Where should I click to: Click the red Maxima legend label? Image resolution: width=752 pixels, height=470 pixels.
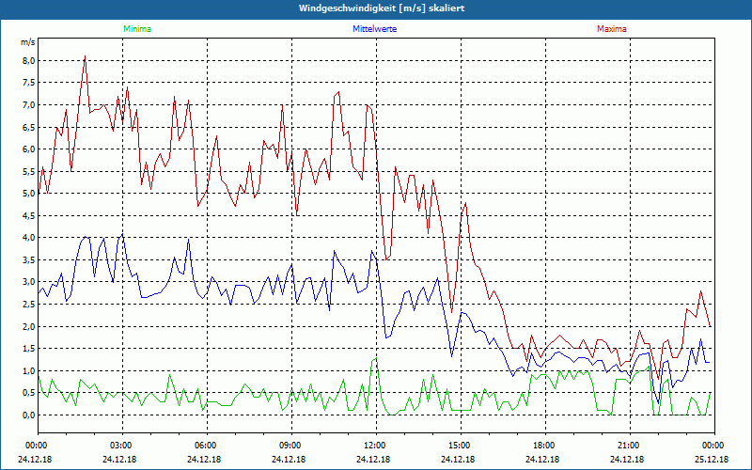click(612, 29)
